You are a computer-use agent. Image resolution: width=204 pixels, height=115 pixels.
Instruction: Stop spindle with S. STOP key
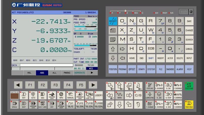pyautogui.click(x=168, y=95)
